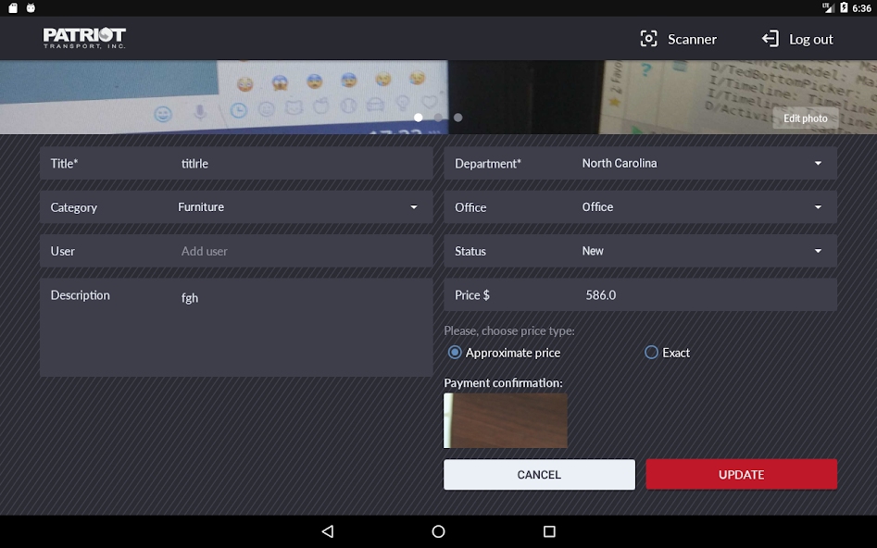This screenshot has height=548, width=877.
Task: Click the Cancel button
Action: point(539,475)
